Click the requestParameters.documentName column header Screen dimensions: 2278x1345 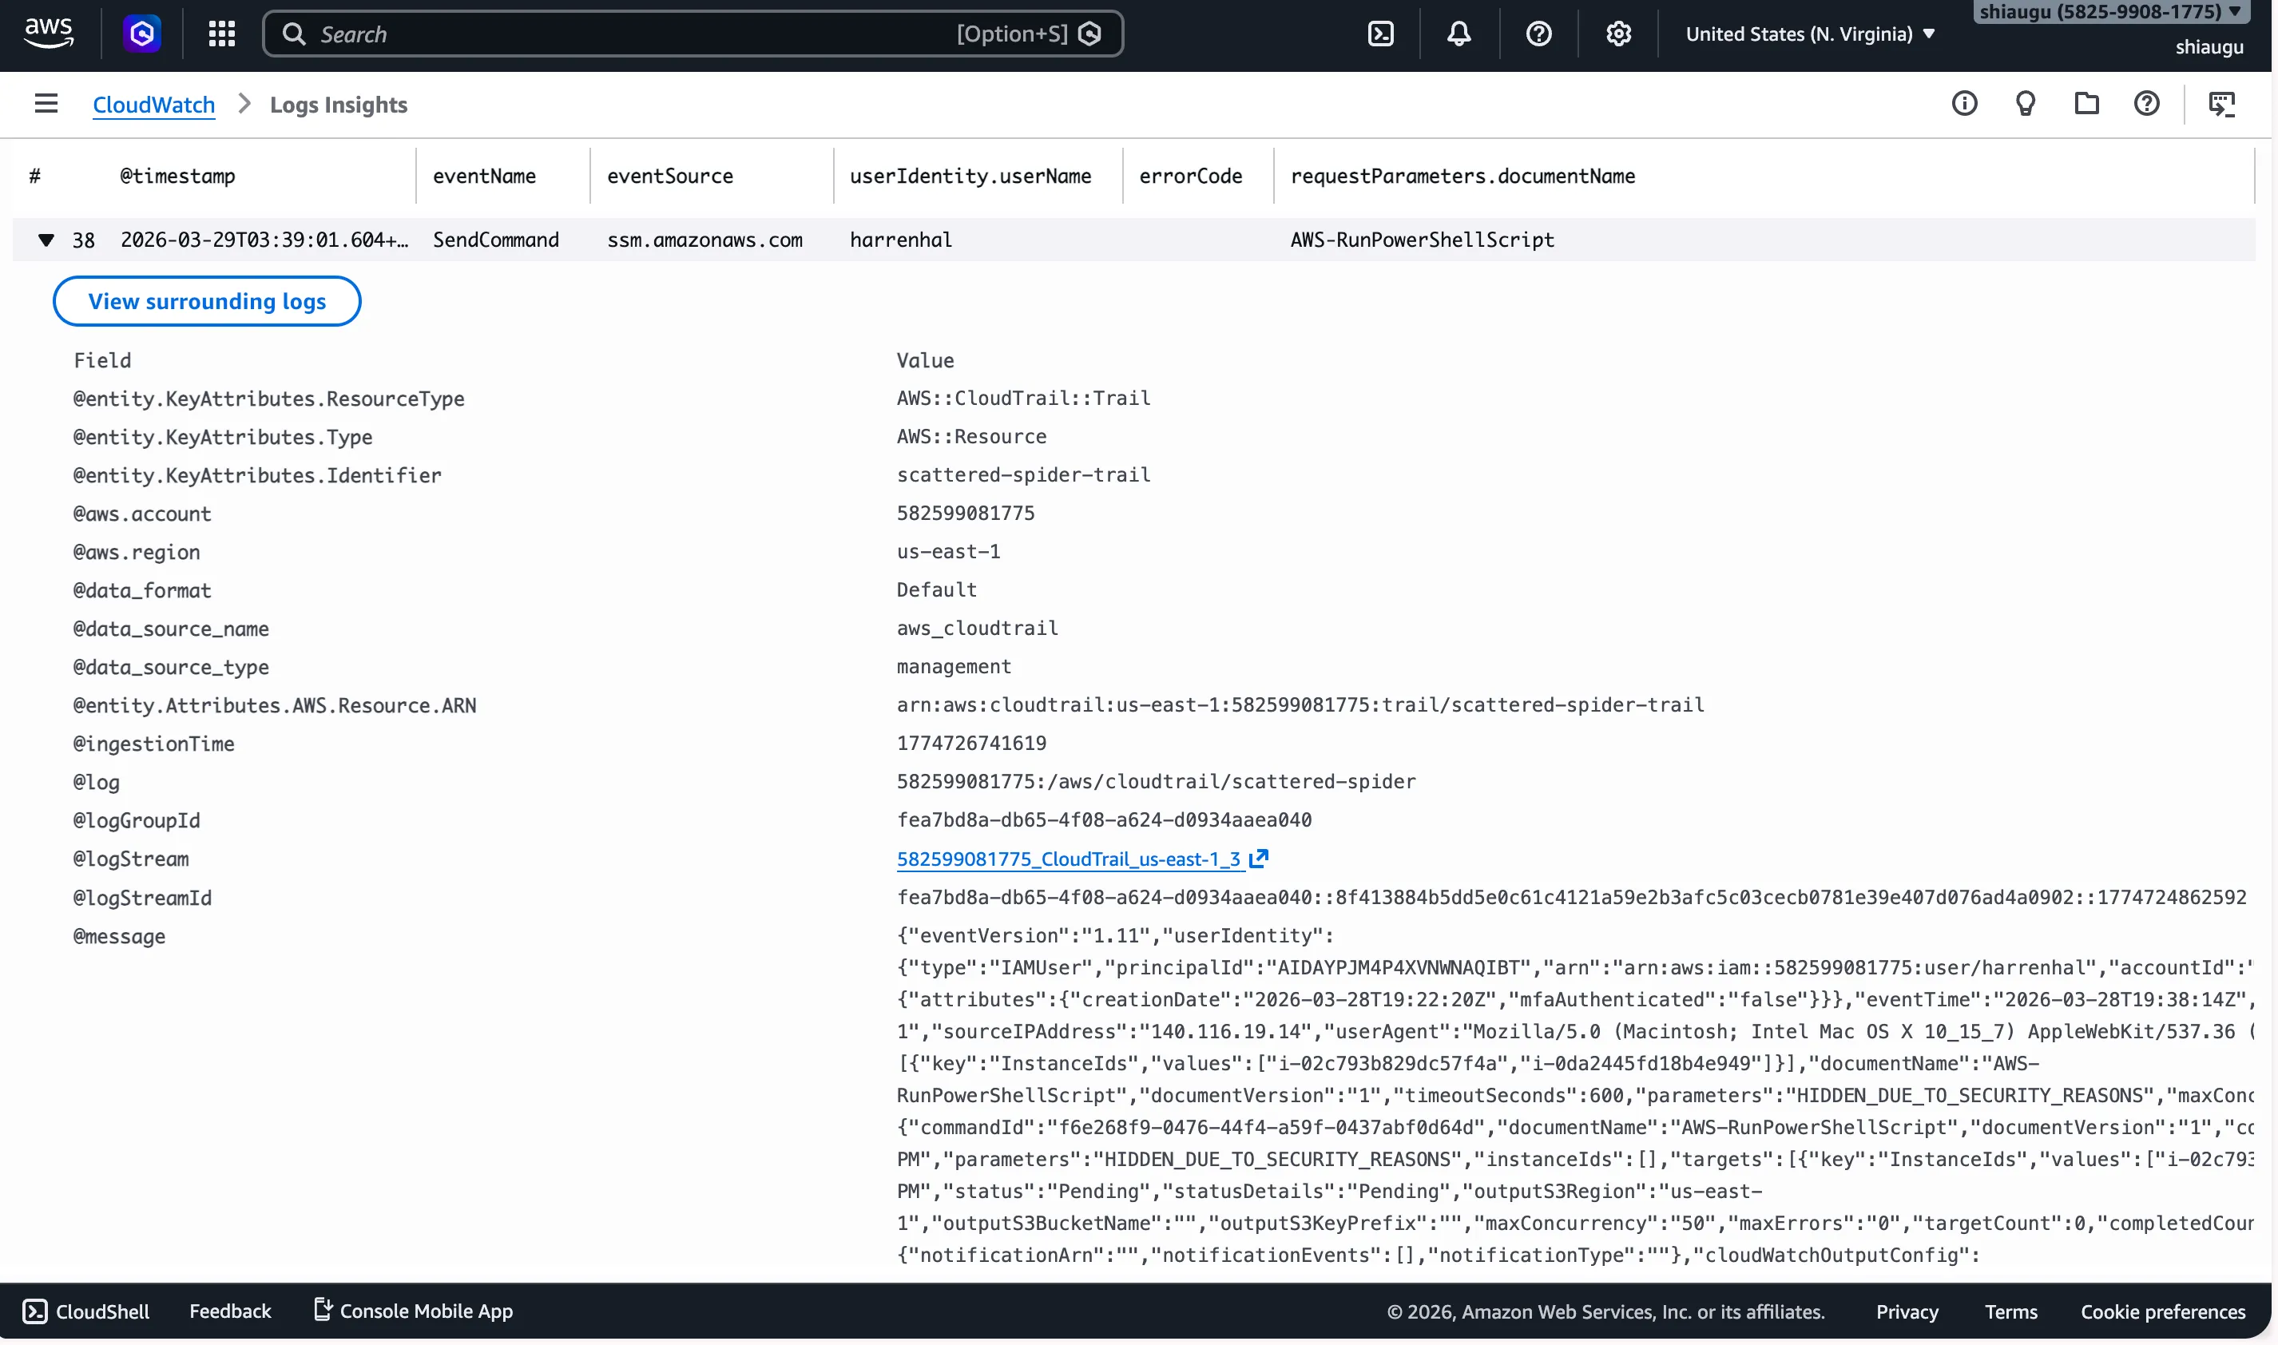click(x=1463, y=176)
